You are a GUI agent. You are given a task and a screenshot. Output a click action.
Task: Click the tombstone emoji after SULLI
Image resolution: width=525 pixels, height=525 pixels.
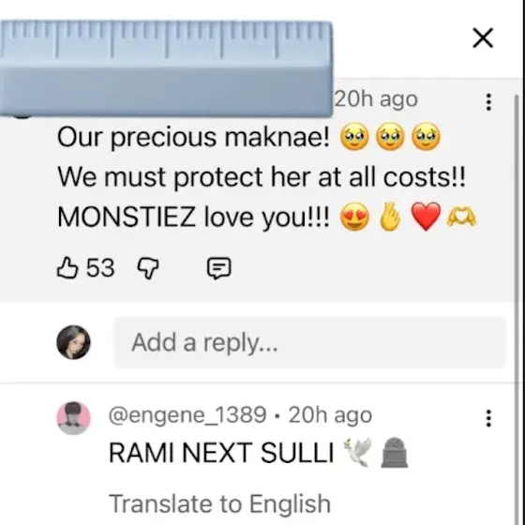(x=395, y=452)
